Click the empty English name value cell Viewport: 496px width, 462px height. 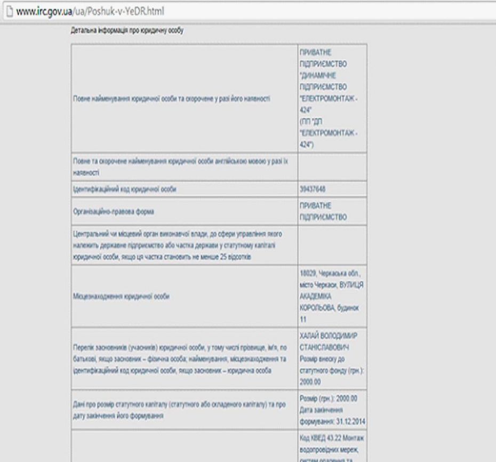pos(332,166)
